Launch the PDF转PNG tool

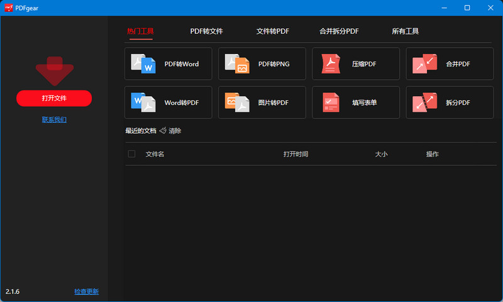tap(262, 64)
